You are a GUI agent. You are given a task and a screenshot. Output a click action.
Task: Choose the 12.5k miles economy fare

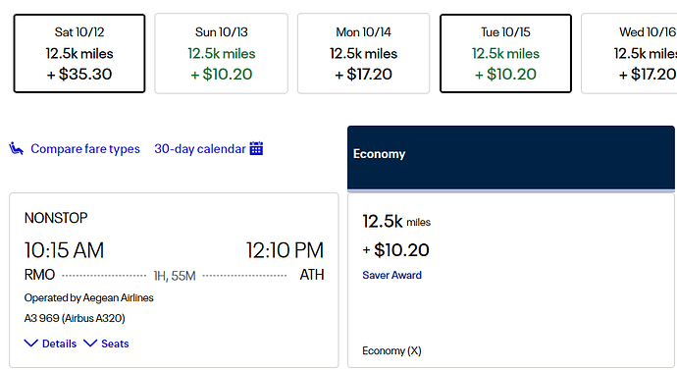click(x=396, y=222)
